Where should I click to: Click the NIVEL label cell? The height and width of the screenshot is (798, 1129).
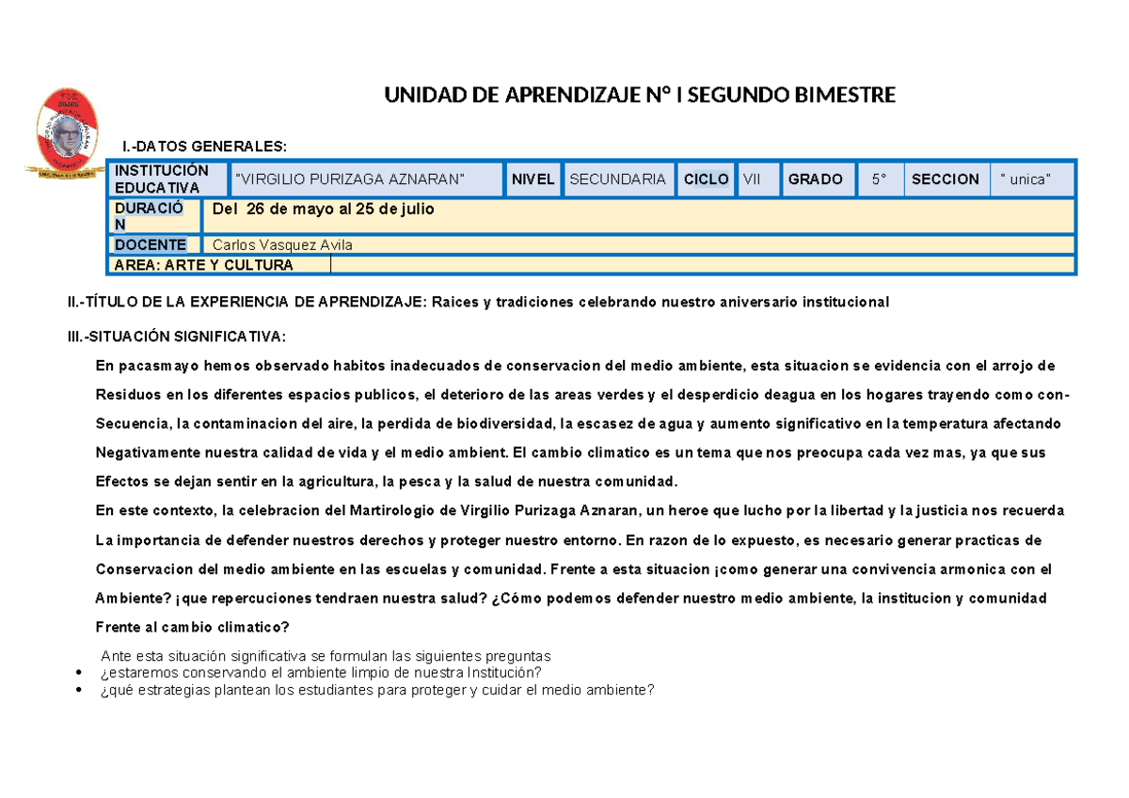533,179
